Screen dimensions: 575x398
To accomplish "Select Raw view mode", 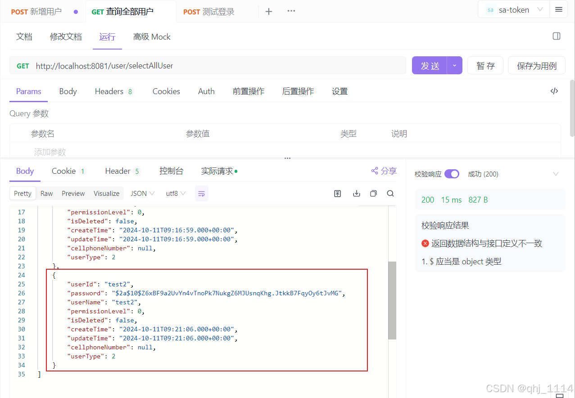I will [x=47, y=194].
